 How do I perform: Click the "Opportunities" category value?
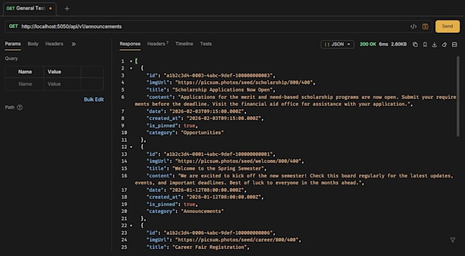tap(202, 132)
